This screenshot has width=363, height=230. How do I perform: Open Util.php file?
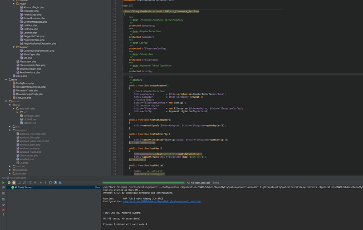click(26, 58)
